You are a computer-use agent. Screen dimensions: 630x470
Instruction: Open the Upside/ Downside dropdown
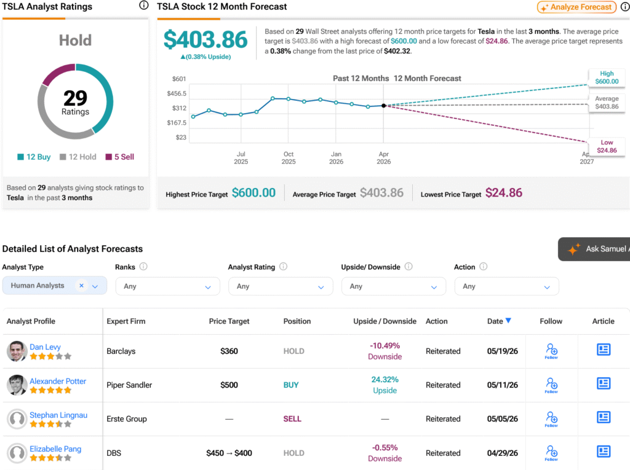(x=393, y=286)
